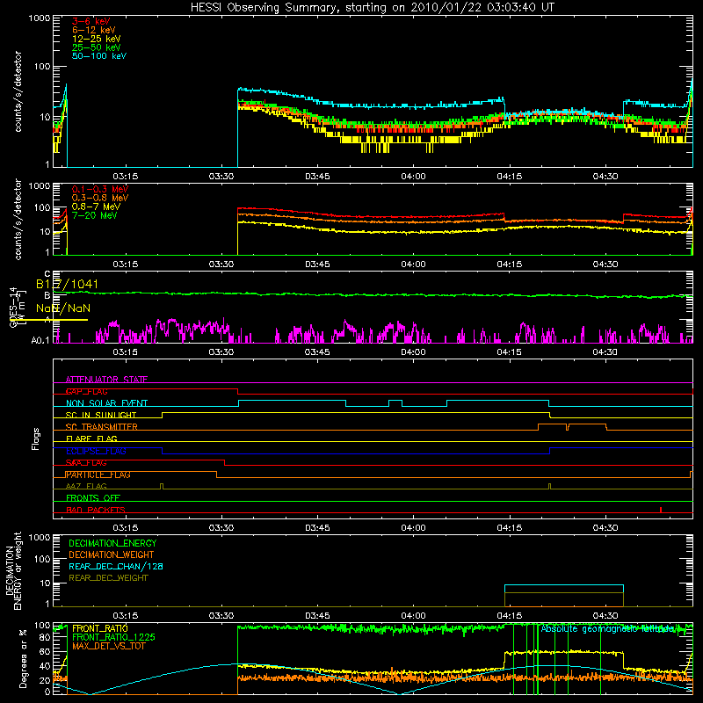Click the MAX_DET_VS_TOT legend label
Image resolution: width=703 pixels, height=703 pixels.
pyautogui.click(x=108, y=646)
